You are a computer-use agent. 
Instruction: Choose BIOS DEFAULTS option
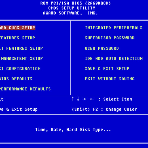(16, 79)
